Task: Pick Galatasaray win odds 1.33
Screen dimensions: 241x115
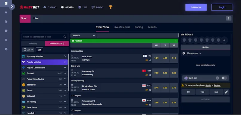Action: (174, 73)
